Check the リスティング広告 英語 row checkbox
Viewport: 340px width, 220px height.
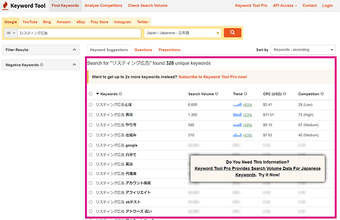[90, 164]
